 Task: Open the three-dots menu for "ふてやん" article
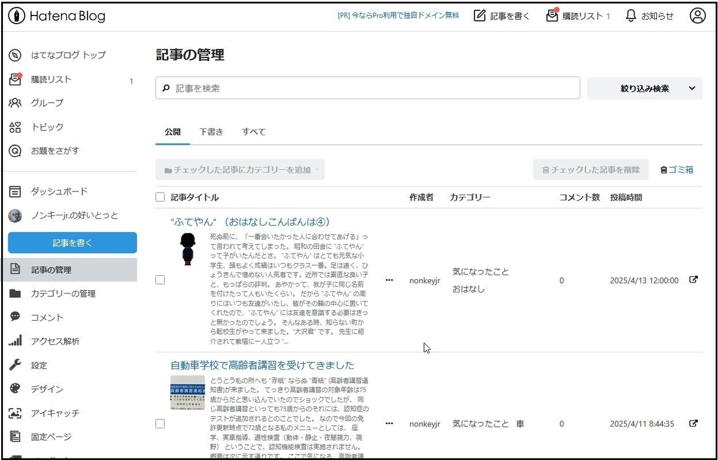pyautogui.click(x=390, y=280)
